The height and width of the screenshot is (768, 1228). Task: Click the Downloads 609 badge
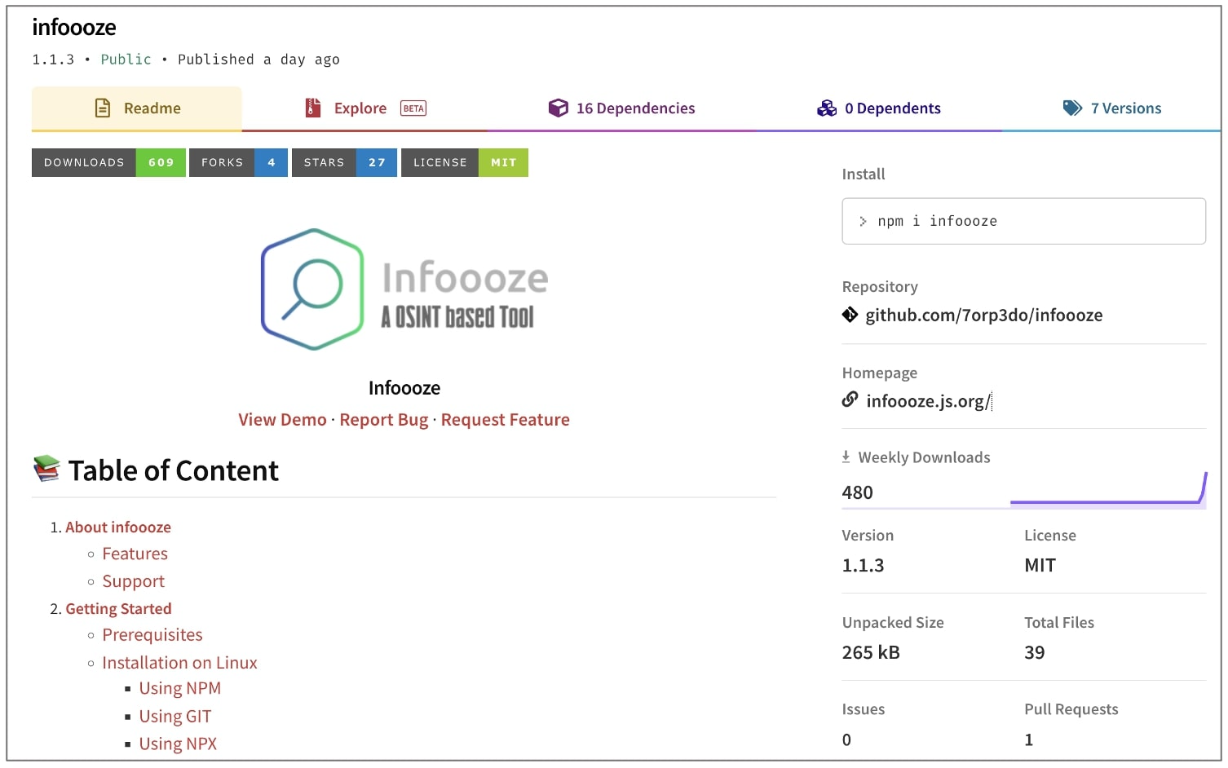108,162
